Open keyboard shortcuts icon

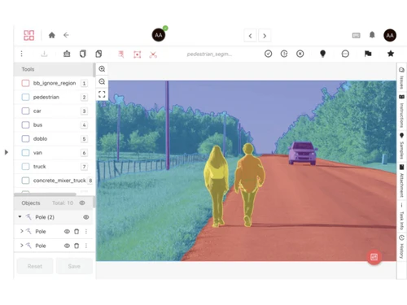(x=356, y=36)
